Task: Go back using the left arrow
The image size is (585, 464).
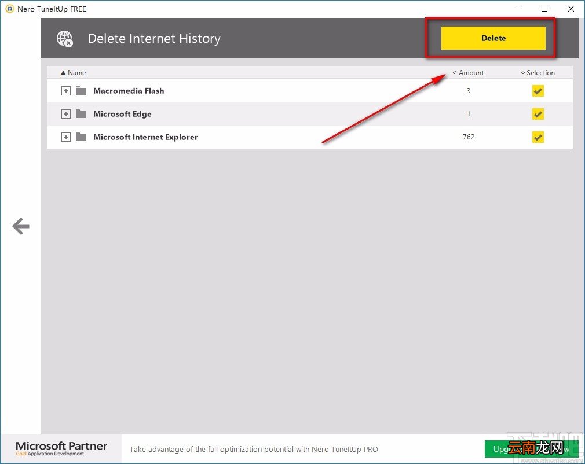Action: 20,226
